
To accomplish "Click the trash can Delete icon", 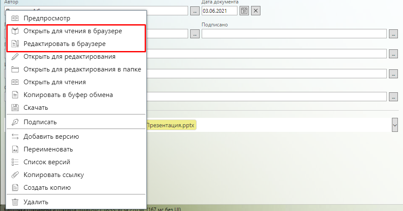I will 15,202.
